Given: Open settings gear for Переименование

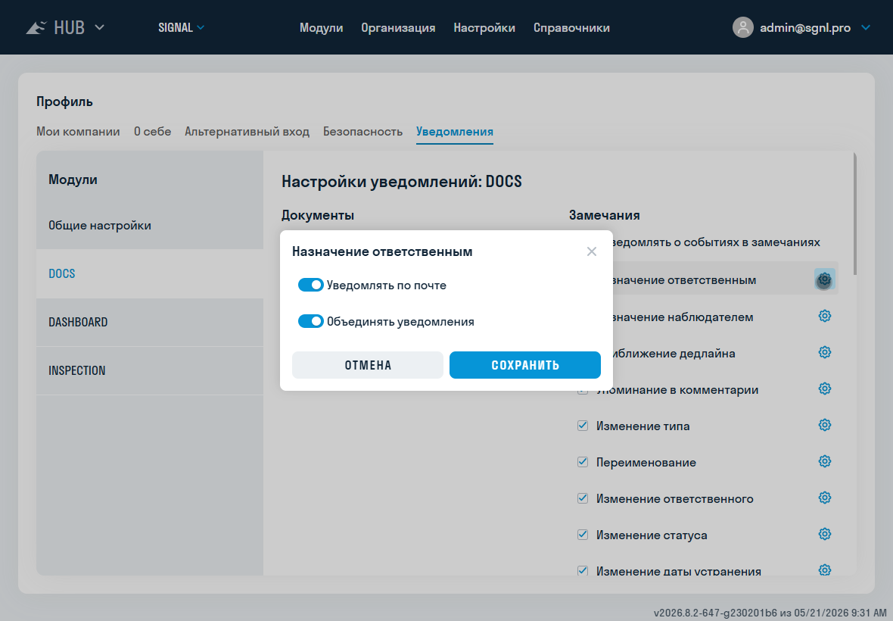Looking at the screenshot, I should click(x=825, y=461).
